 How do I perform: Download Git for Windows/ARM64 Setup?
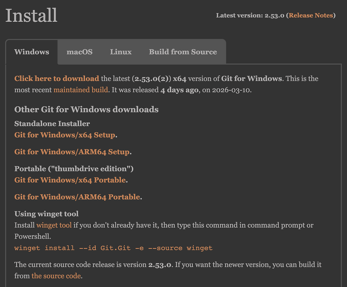[x=72, y=152]
